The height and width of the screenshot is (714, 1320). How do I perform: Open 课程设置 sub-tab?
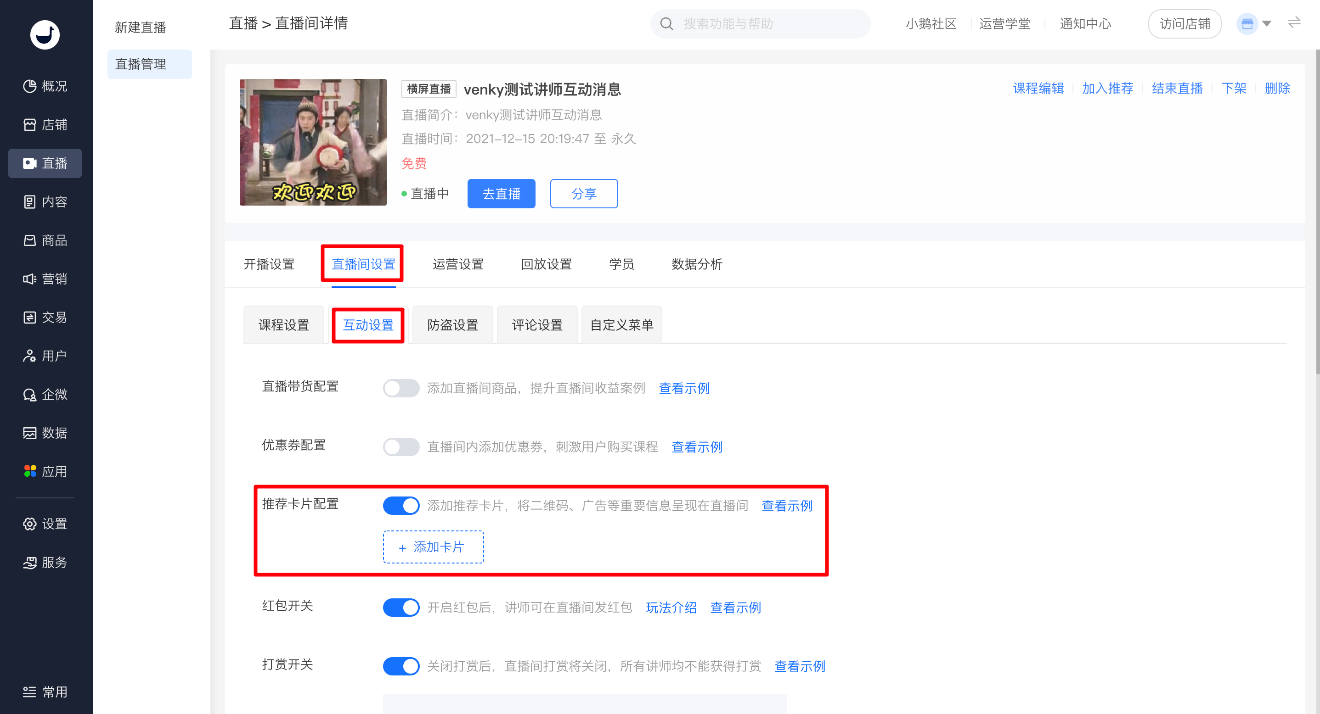[x=283, y=325]
